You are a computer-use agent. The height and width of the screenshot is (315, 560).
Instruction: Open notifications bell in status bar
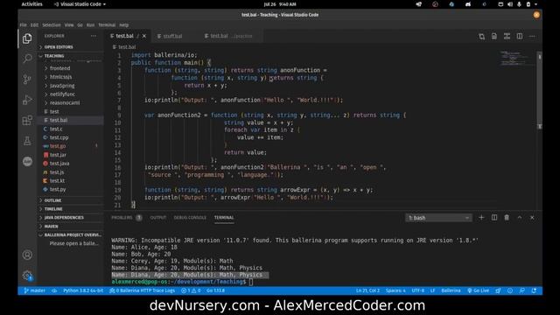[x=534, y=290]
